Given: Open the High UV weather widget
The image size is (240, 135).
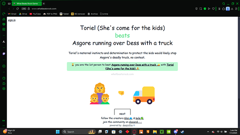Looking at the screenshot, I should click(x=9, y=132).
